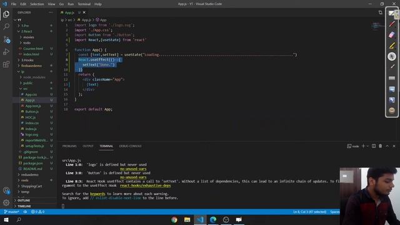Close the terminal panel

point(394,146)
